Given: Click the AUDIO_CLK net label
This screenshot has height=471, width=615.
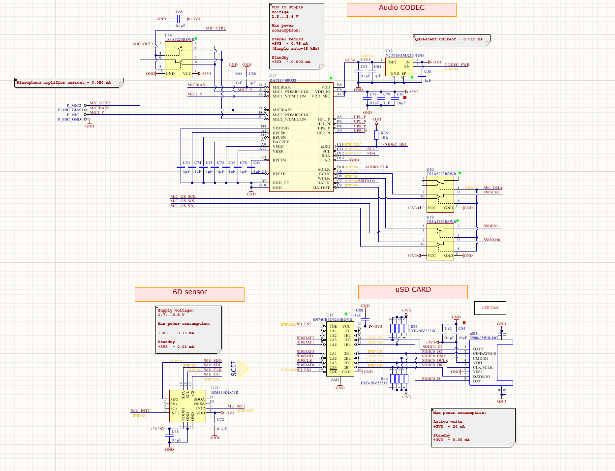Looking at the screenshot, I should point(376,167).
